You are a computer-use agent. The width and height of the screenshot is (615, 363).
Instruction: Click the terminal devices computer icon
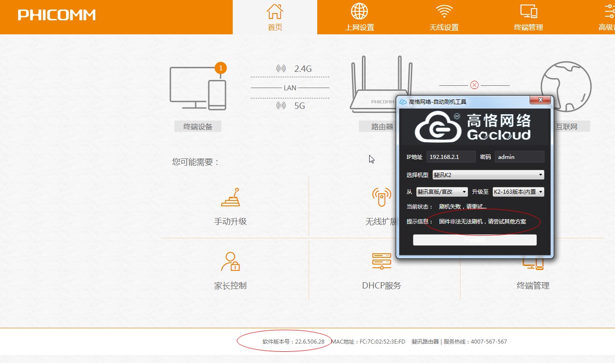(x=198, y=88)
